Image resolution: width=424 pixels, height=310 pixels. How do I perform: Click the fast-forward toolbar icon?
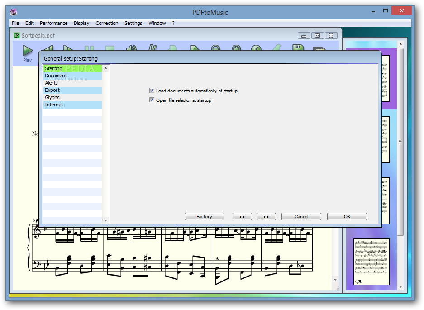68,48
